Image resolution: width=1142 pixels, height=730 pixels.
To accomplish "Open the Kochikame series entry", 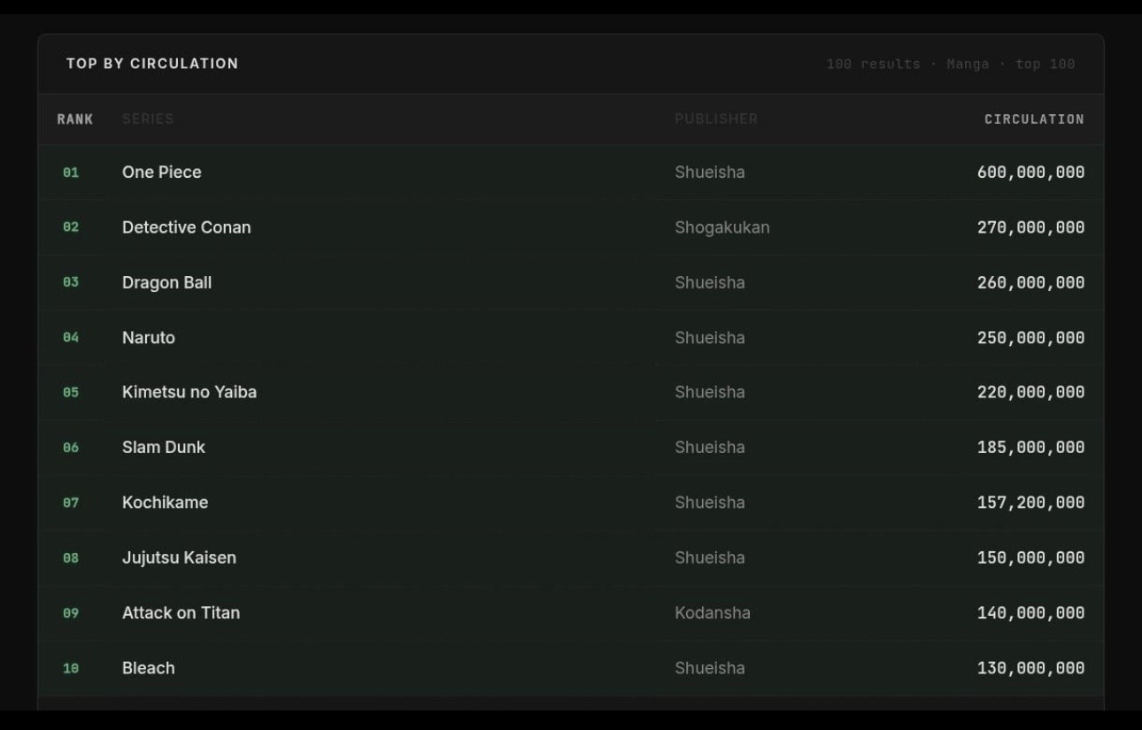I will tap(165, 503).
